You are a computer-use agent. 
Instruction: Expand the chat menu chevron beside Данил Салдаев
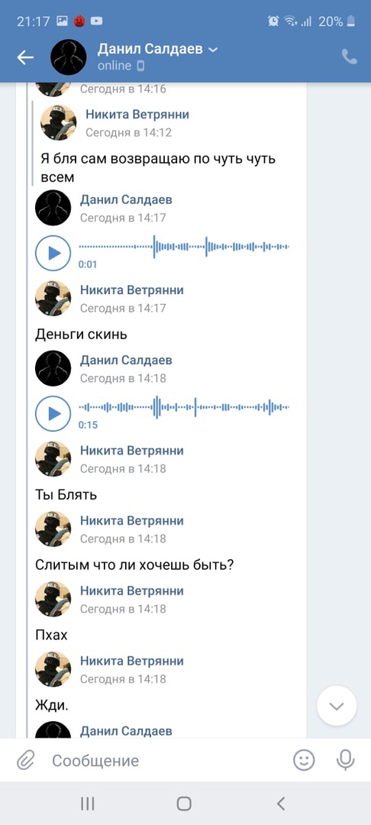[213, 50]
